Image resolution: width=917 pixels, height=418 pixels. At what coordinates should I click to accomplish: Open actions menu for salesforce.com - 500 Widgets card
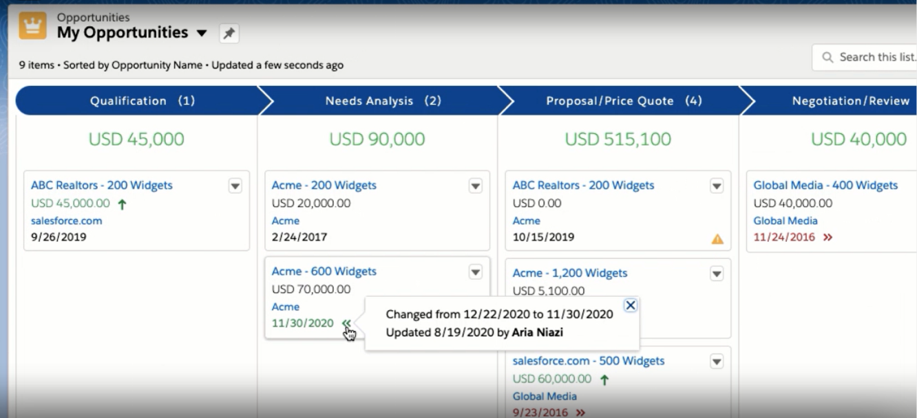coord(717,362)
